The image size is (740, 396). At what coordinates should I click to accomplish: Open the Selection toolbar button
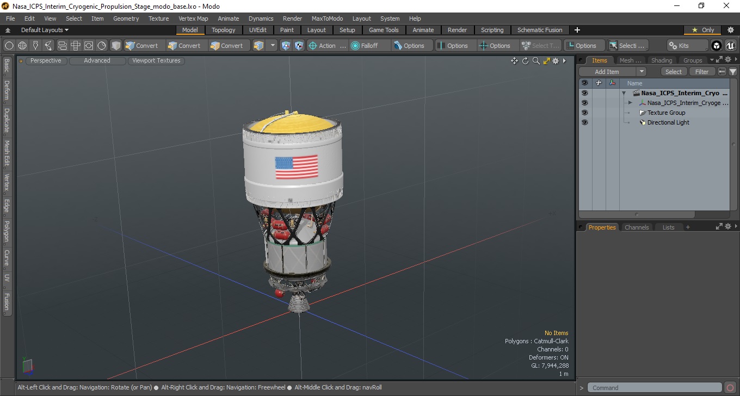627,46
